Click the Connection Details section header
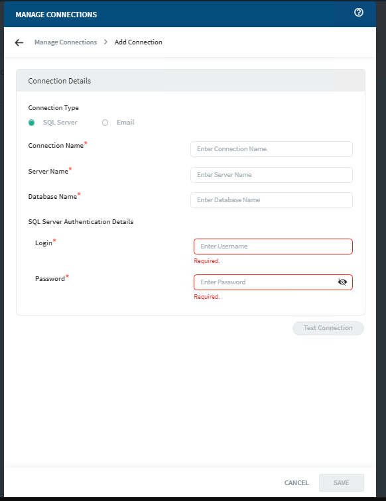The image size is (386, 501). click(190, 81)
